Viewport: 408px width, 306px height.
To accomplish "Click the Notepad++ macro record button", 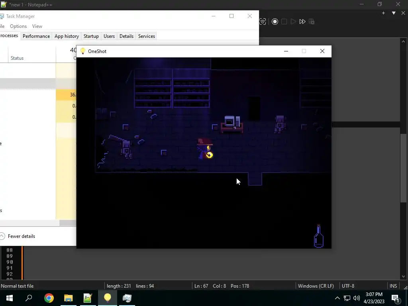I will 275,22.
